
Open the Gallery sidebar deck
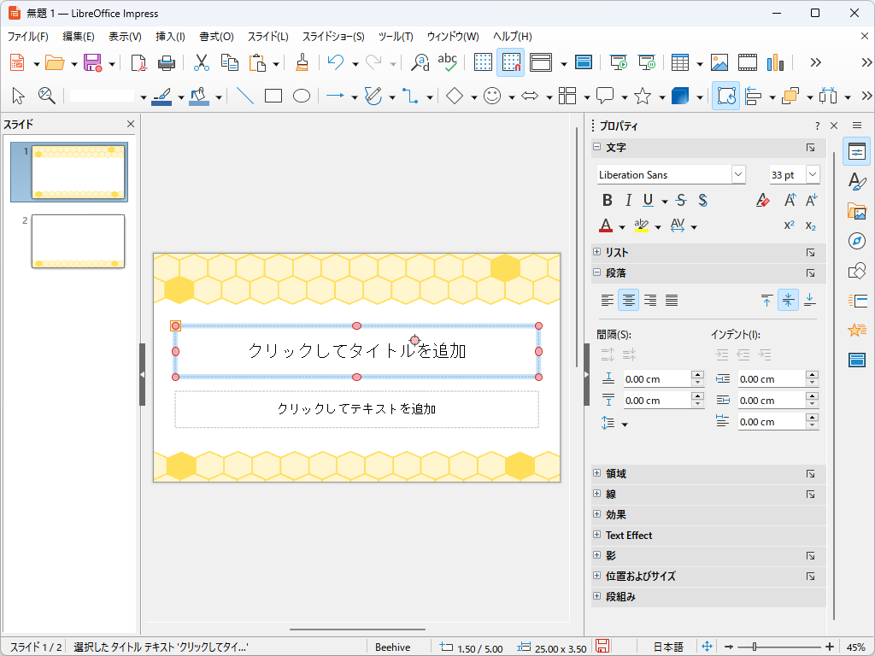(856, 211)
